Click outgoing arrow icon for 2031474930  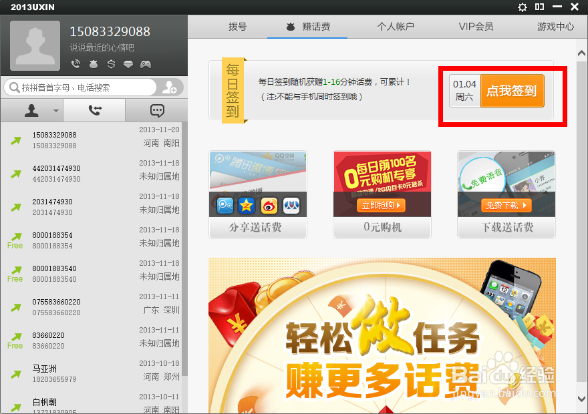tap(16, 207)
